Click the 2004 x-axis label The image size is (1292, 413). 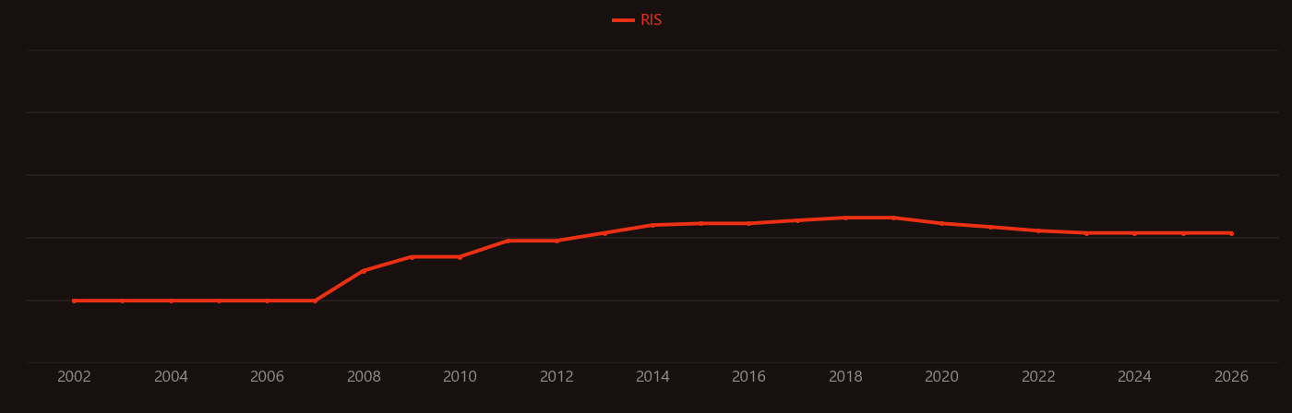pyautogui.click(x=171, y=377)
